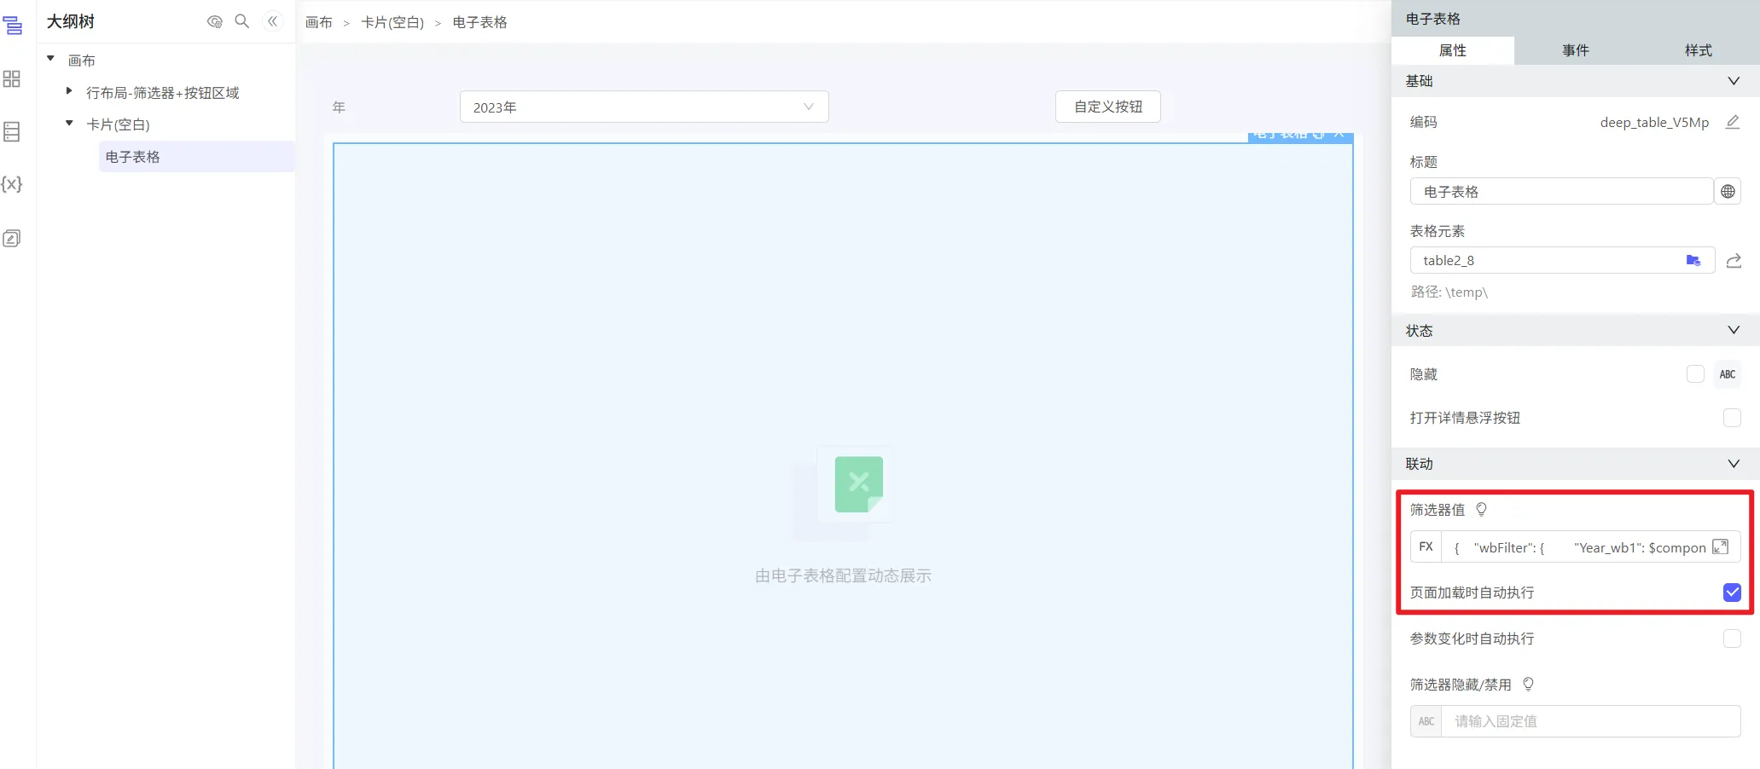Click the pencil icon to edit the code
The image size is (1760, 769).
[1732, 122]
